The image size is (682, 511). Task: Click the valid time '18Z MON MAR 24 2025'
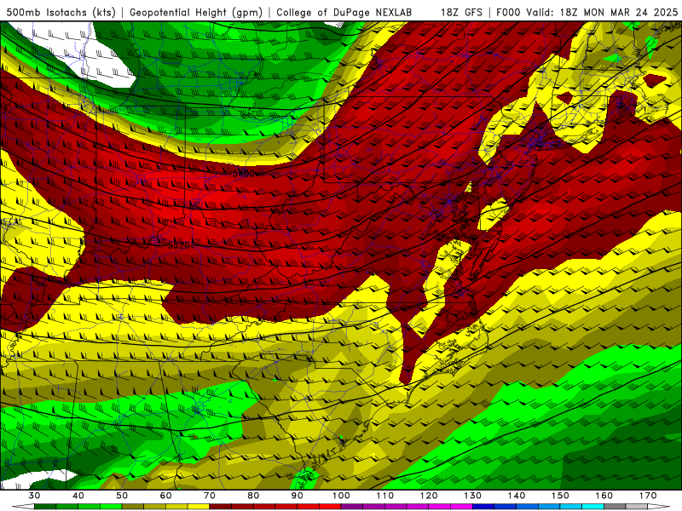[x=619, y=13]
